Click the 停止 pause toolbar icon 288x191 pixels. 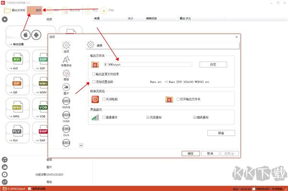(x=88, y=11)
